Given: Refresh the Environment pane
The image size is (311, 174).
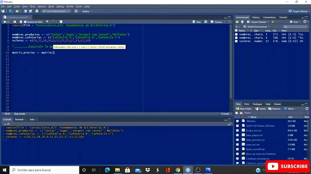Looking at the screenshot, I should tap(305, 22).
